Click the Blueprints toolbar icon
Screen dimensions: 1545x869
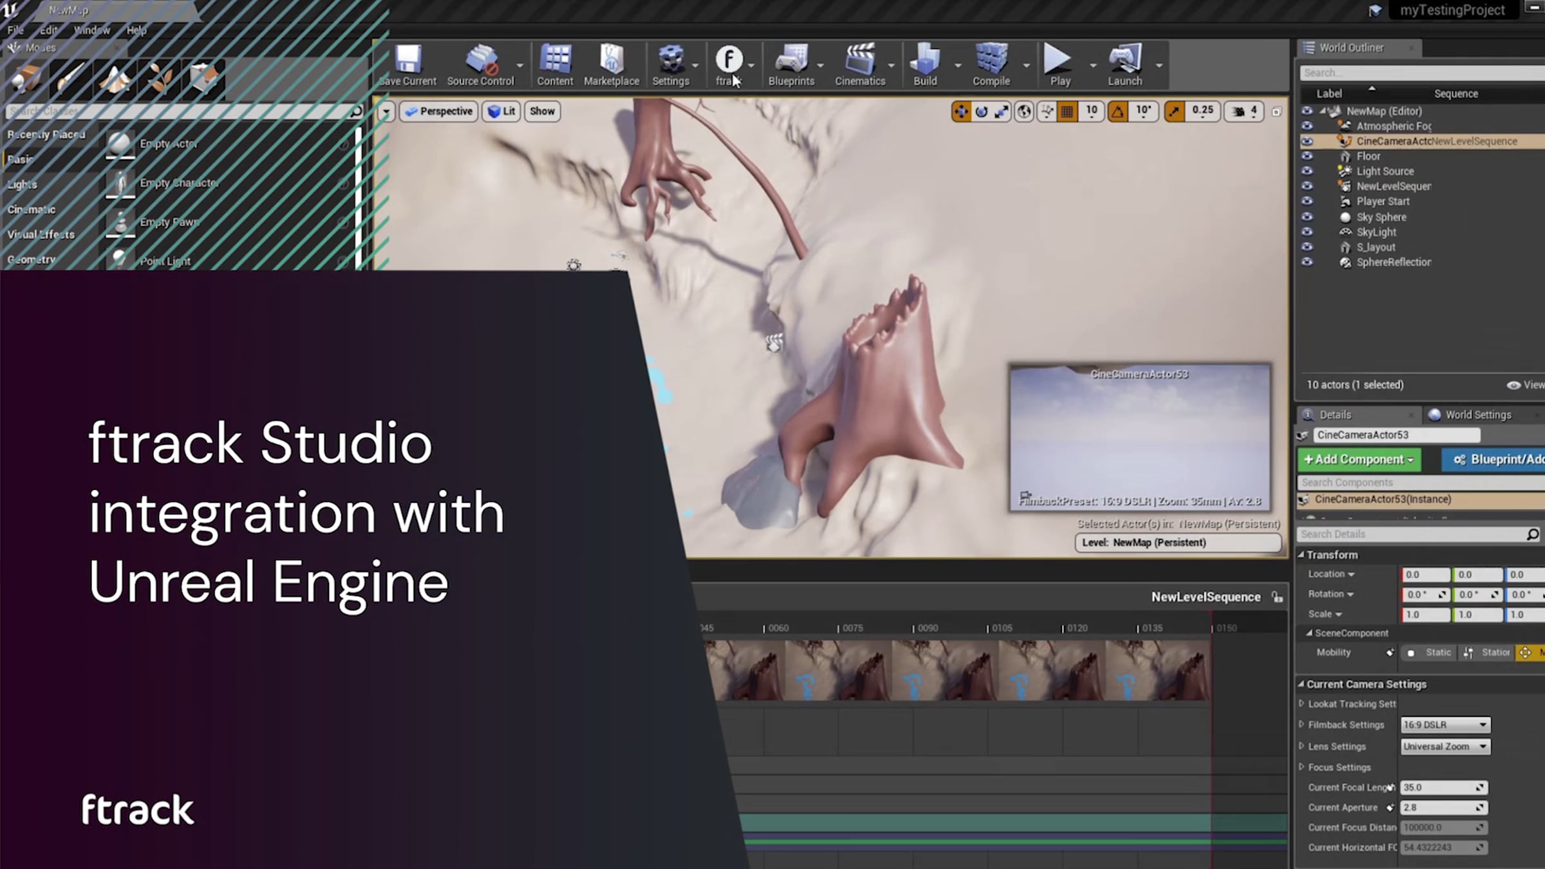pos(791,64)
